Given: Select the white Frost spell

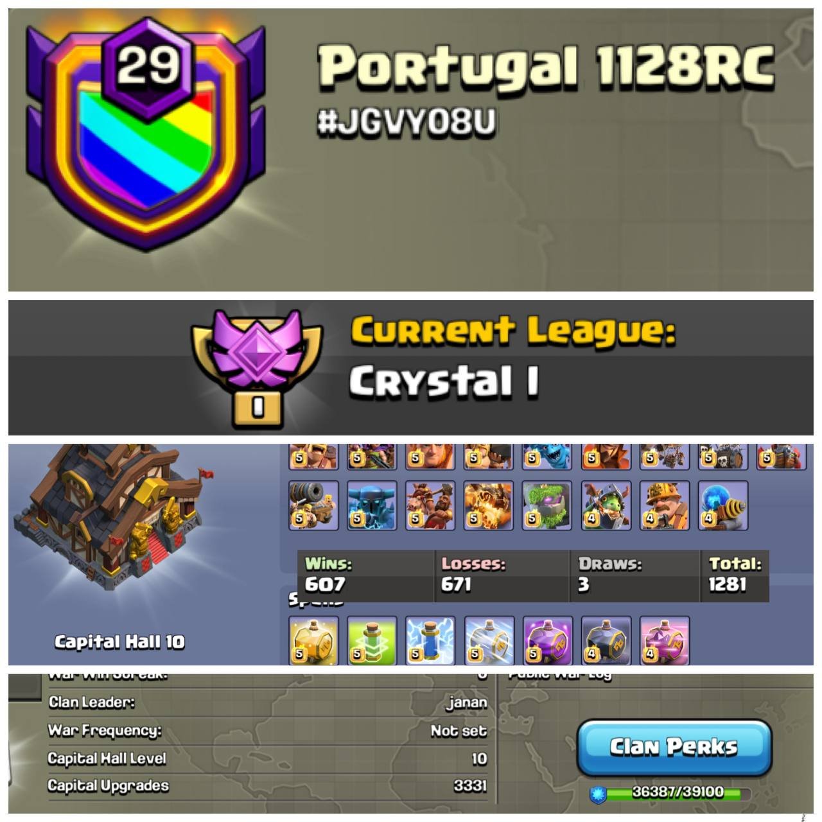Looking at the screenshot, I should click(x=489, y=640).
